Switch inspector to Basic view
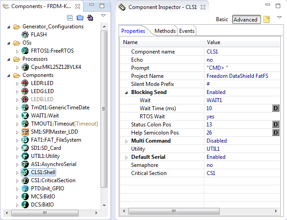 point(222,19)
